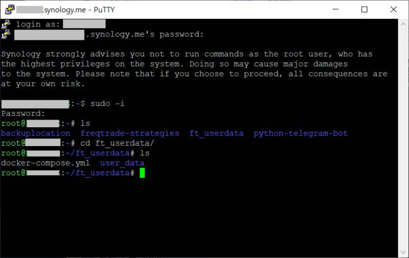This screenshot has width=409, height=258.
Task: Click the 'freqtrade-strategies' directory name
Action: pyautogui.click(x=130, y=133)
